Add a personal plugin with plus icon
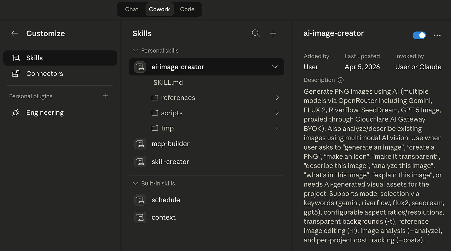 [106, 96]
